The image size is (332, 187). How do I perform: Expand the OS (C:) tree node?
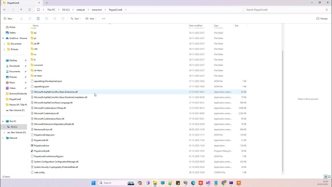pos(4,127)
